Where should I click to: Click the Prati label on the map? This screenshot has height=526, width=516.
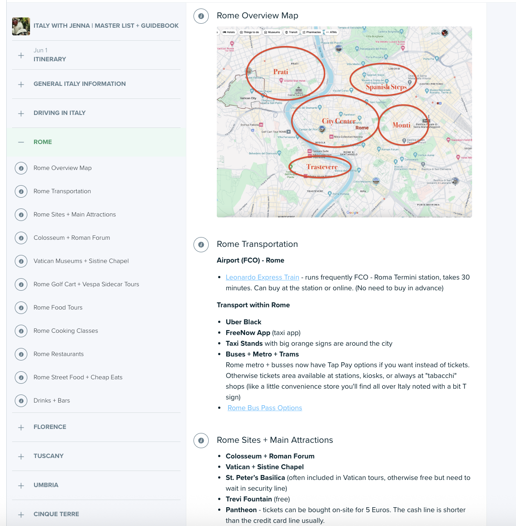tap(280, 72)
